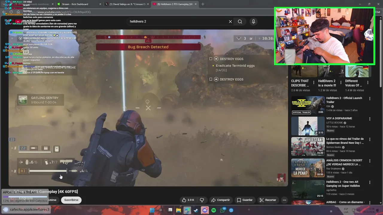Image resolution: width=383 pixels, height=215 pixels.
Task: Open options menu for VOY A DISPARARME
Action: tap(370, 119)
